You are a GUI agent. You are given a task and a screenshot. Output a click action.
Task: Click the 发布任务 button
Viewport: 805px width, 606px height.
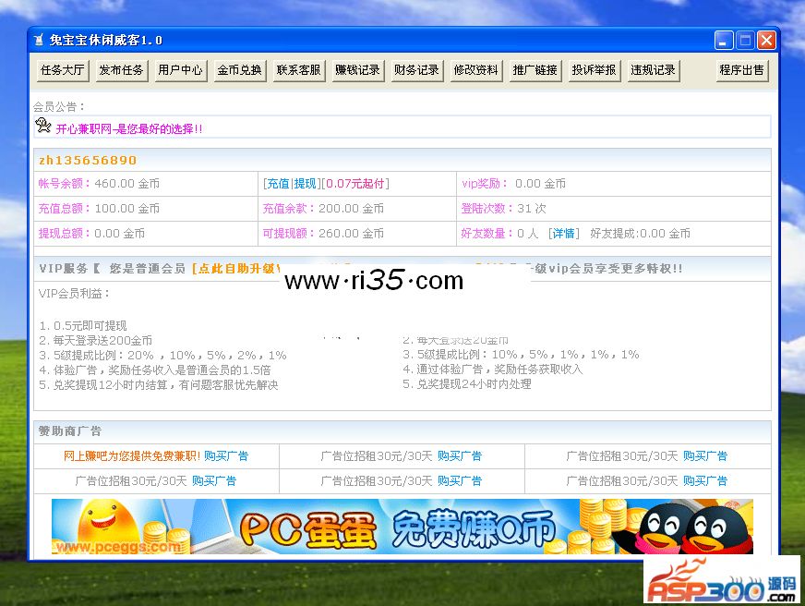(121, 70)
